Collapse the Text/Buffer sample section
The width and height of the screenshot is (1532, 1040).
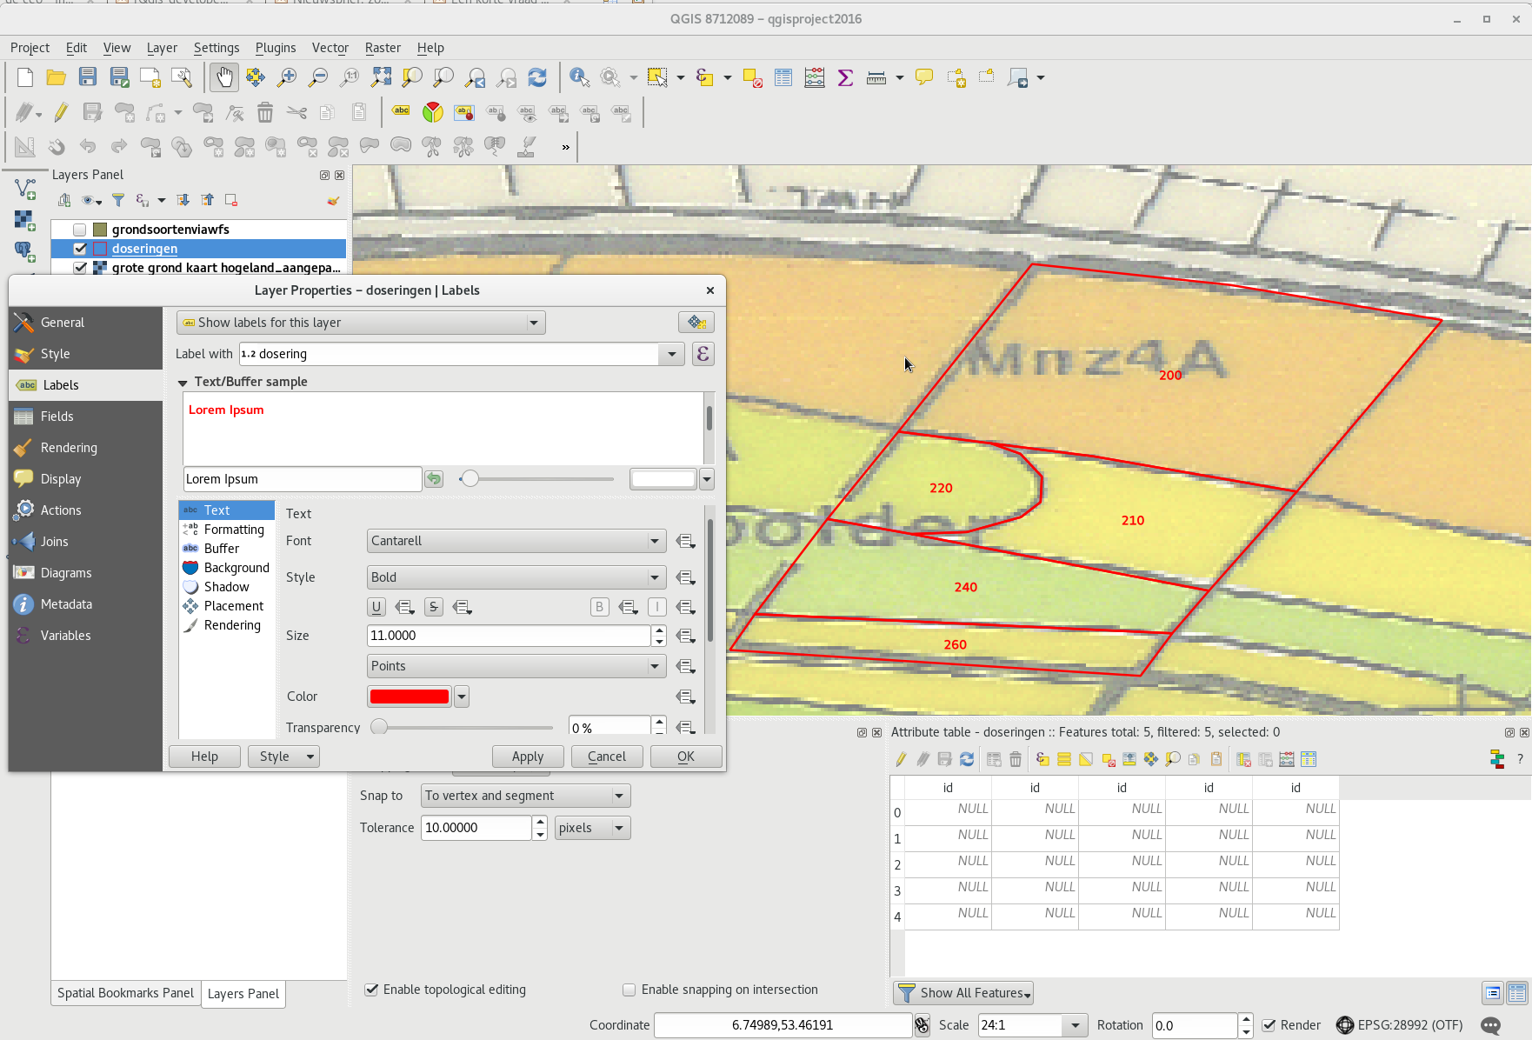pos(183,382)
